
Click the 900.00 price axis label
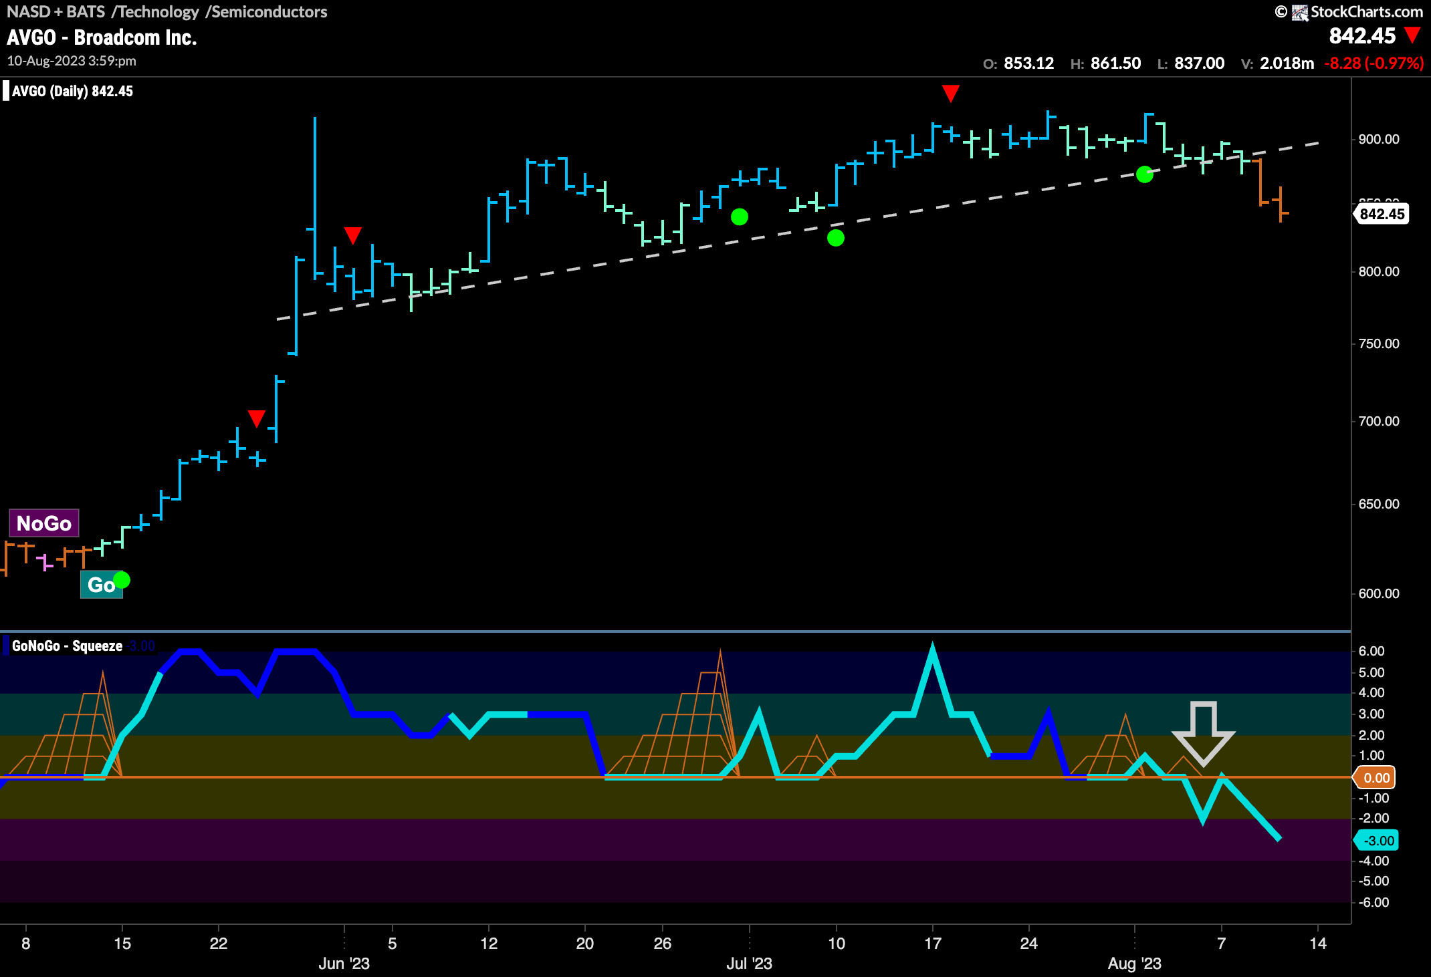click(1378, 139)
